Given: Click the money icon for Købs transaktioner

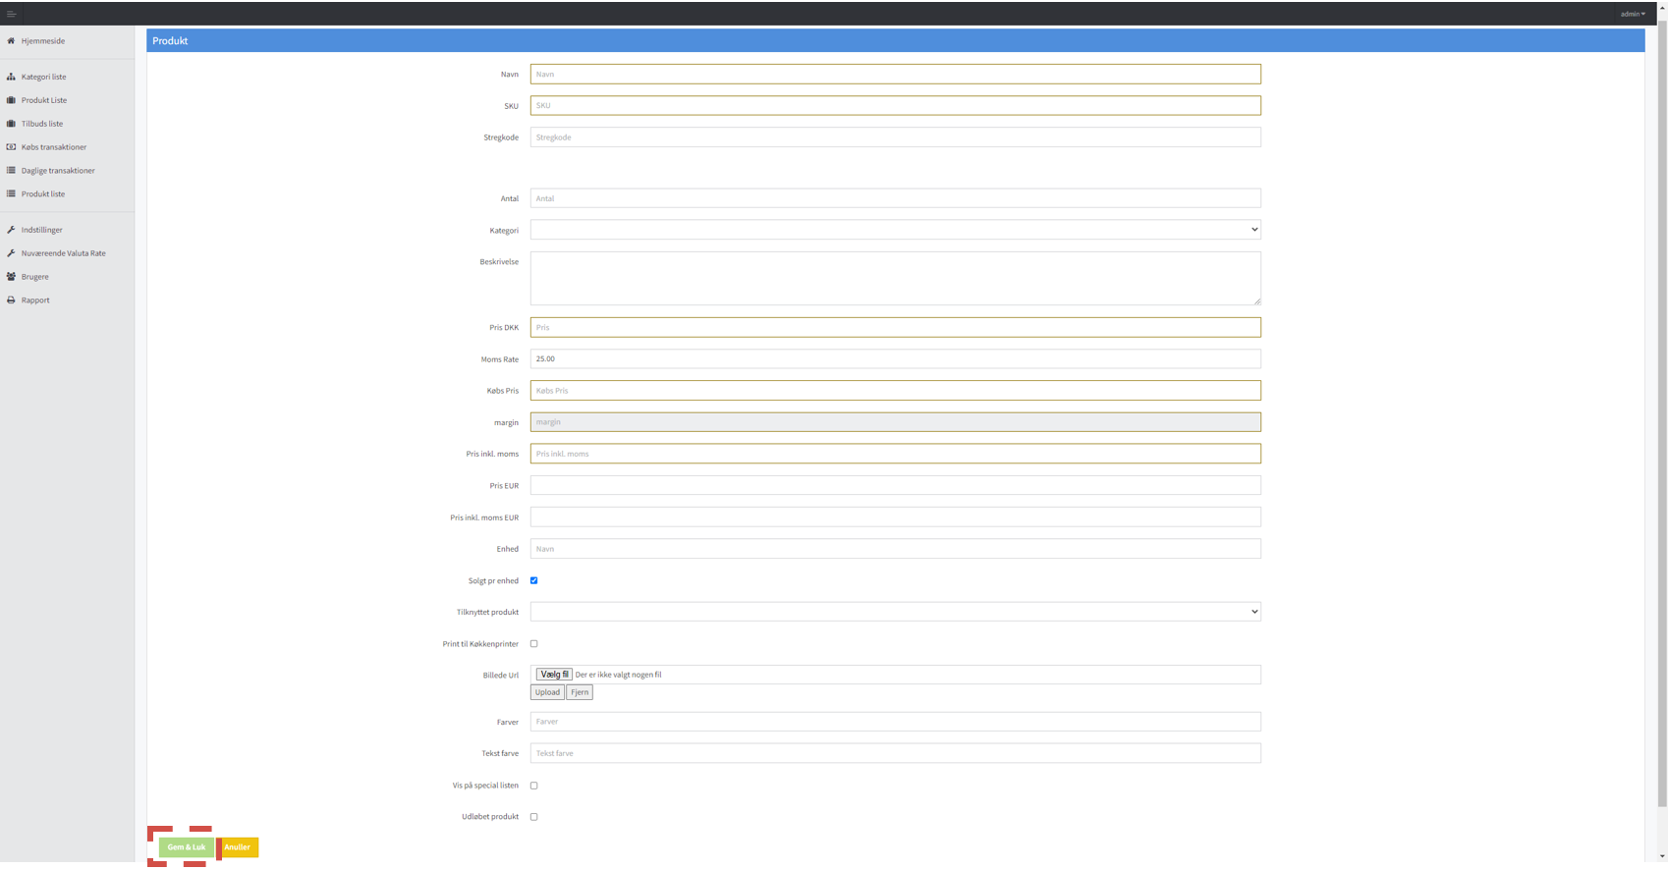Looking at the screenshot, I should pyautogui.click(x=11, y=147).
